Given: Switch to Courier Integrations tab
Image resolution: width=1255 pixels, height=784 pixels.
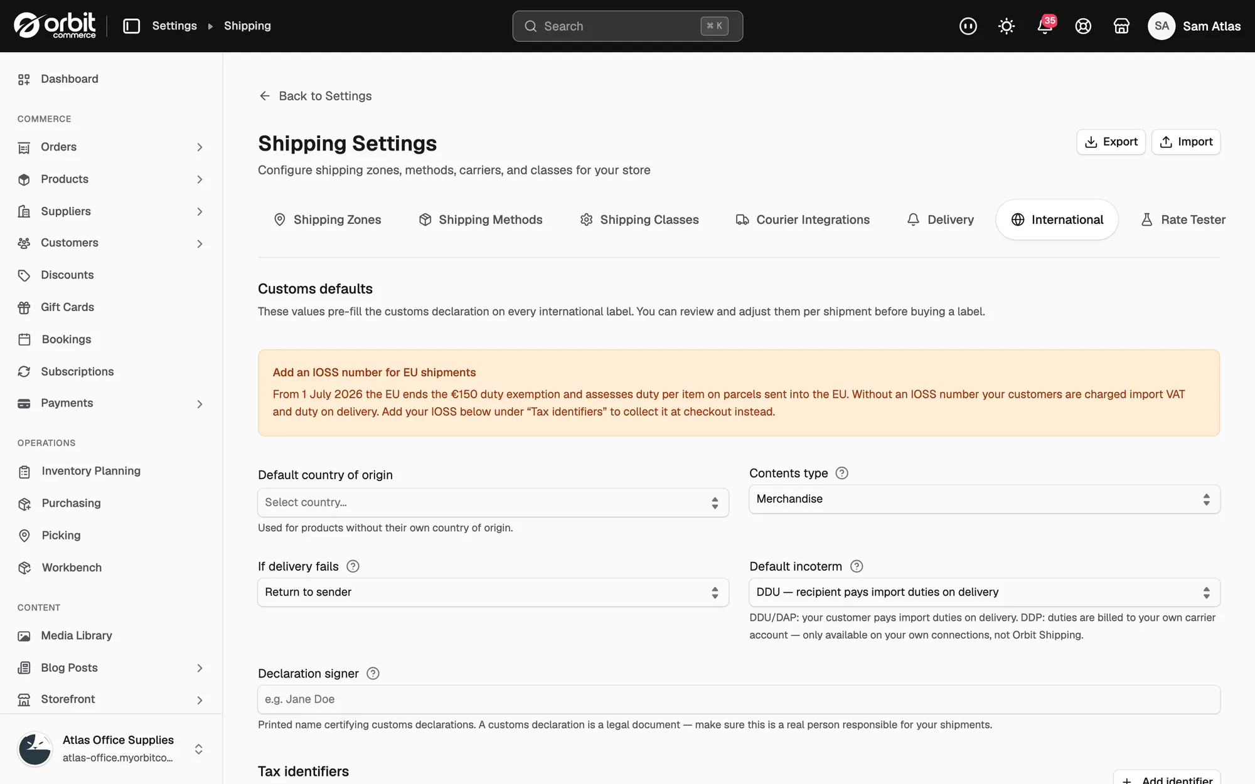Looking at the screenshot, I should [x=803, y=220].
